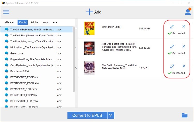The image size is (194, 122).
Task: Switch to the eReader tab
Action: [10, 22]
